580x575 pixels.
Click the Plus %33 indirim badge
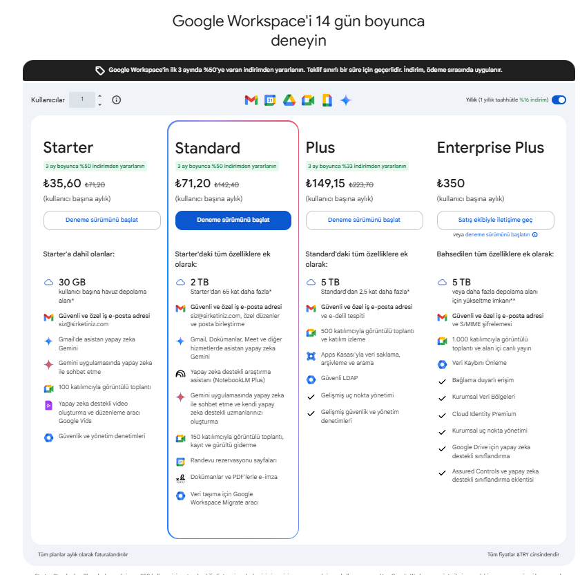[x=357, y=167]
